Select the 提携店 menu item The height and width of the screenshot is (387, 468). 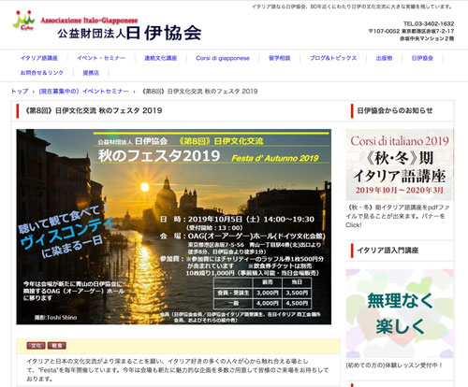coord(91,73)
